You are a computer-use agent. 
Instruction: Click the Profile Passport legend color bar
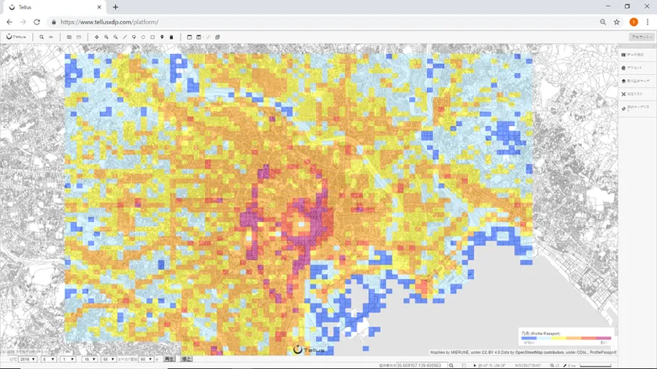pos(566,339)
